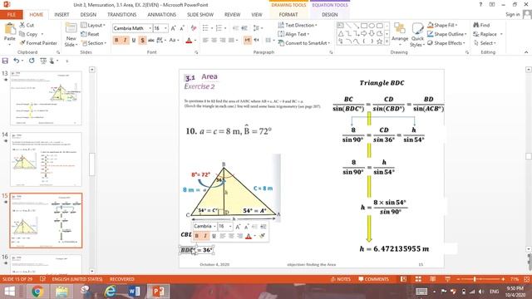The image size is (532, 299).
Task: Toggle Strikethrough formatting
Action: point(151,41)
